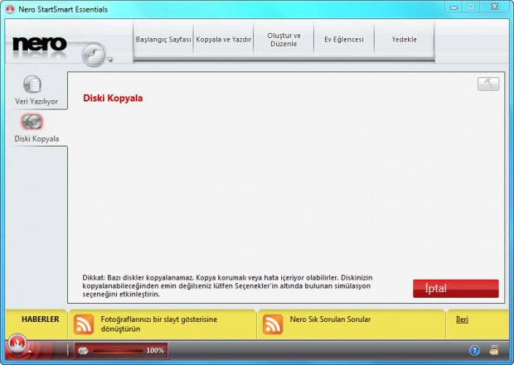514x365 pixels.
Task: Minimize the Nero StartSmart window
Action: pos(453,7)
